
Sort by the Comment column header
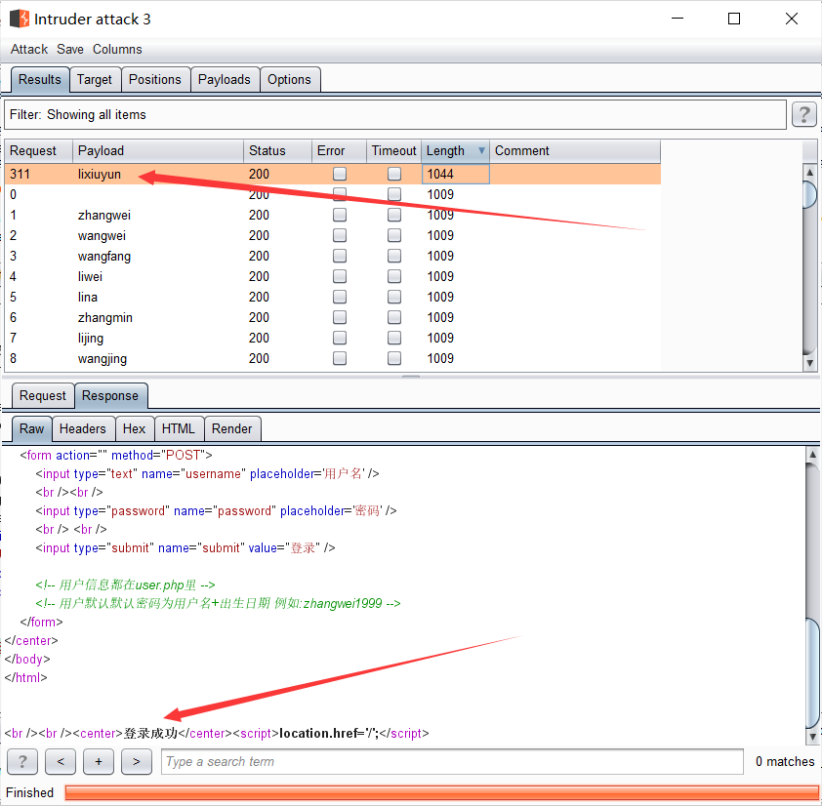pos(575,151)
